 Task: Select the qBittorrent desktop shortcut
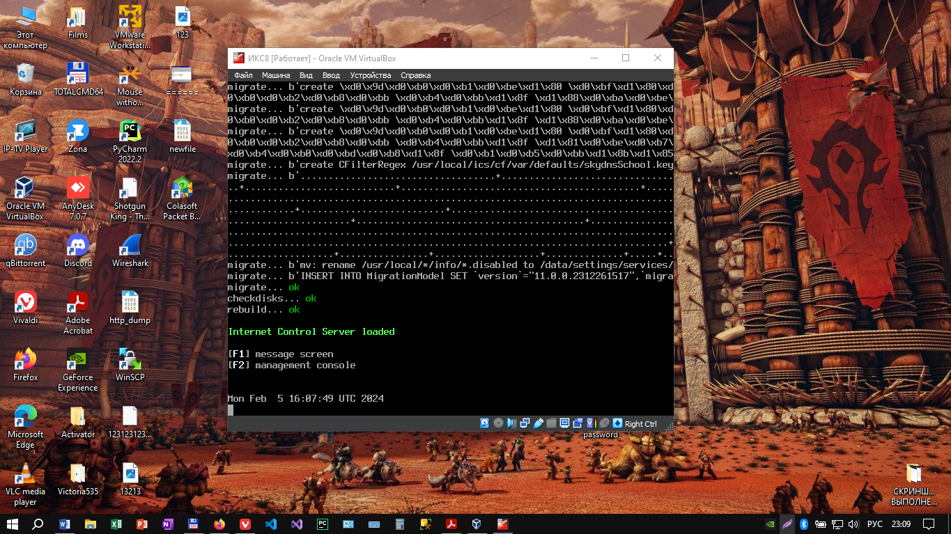point(25,251)
